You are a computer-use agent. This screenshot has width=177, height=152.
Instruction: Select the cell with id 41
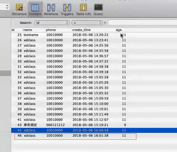tap(19, 120)
